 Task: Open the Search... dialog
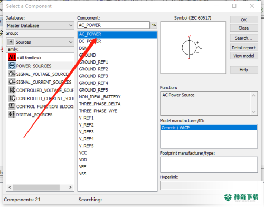[x=244, y=38]
